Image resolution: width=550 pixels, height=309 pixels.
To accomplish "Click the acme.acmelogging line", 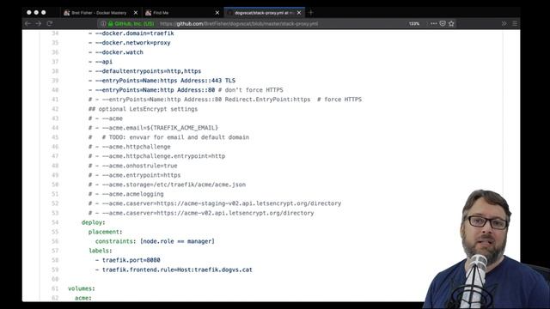I will point(126,194).
